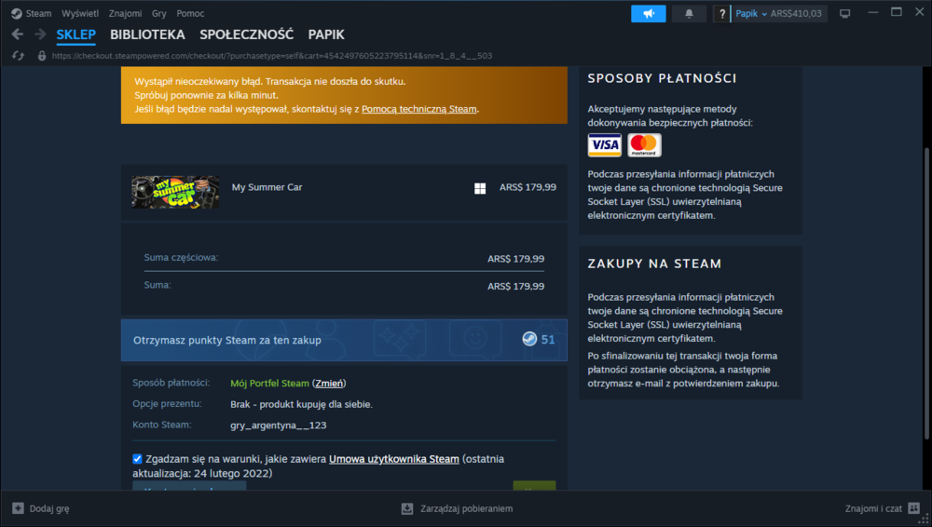Viewport: 932px width, 527px height.
Task: Click the points value 51
Action: point(548,339)
